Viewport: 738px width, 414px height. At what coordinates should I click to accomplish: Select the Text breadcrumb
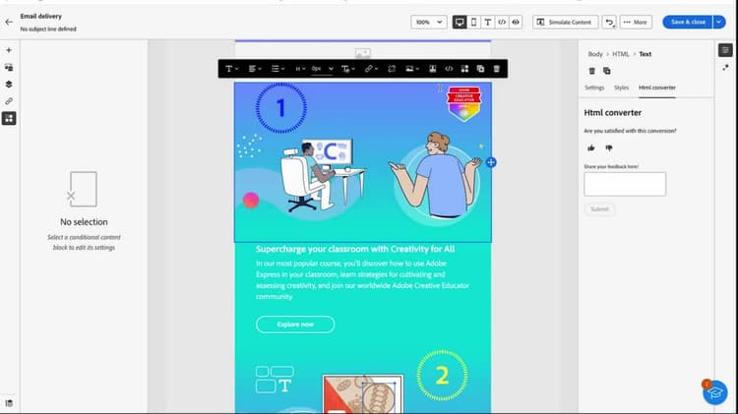click(x=645, y=54)
